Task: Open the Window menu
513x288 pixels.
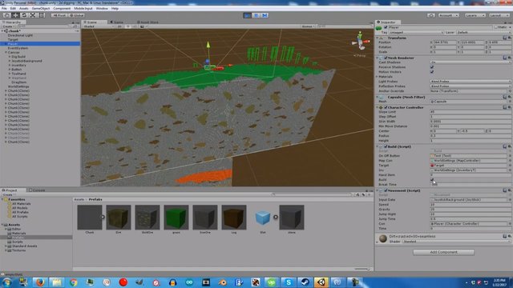Action: click(102, 9)
